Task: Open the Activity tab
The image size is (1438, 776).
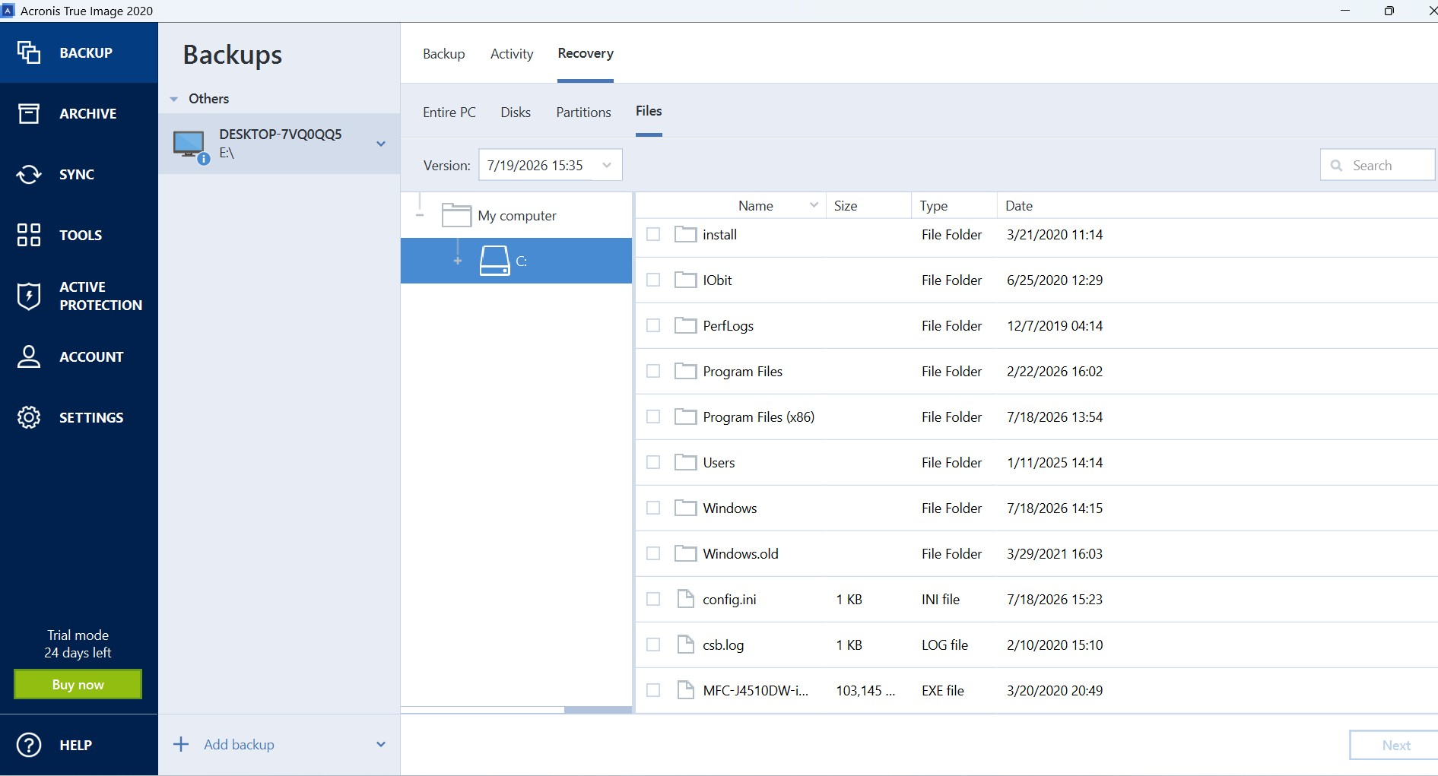Action: 512,53
